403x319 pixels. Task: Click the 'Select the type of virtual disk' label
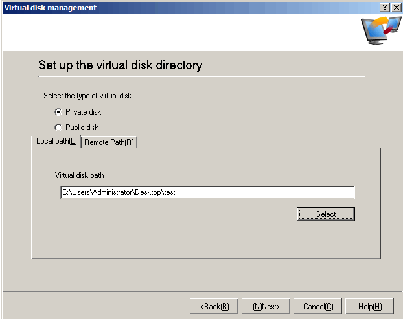point(87,96)
